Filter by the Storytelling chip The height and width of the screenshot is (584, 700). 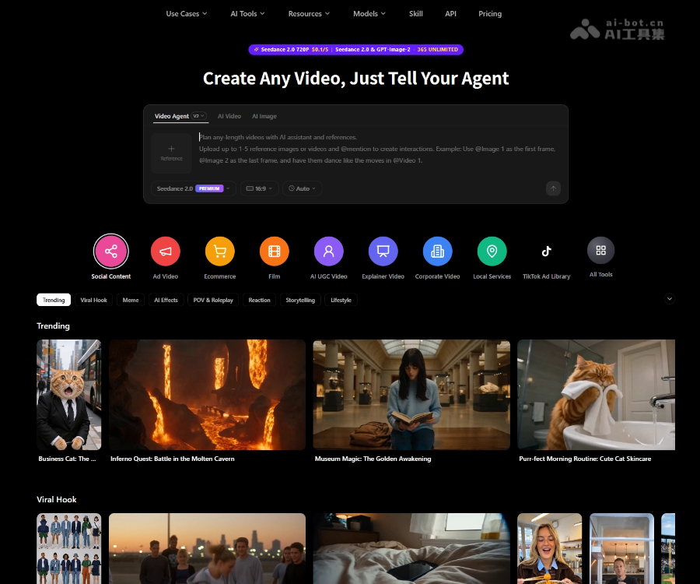(300, 300)
